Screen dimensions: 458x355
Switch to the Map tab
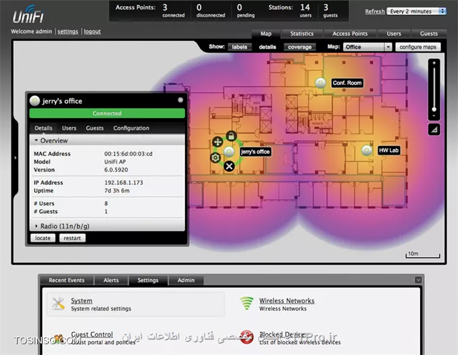(265, 34)
